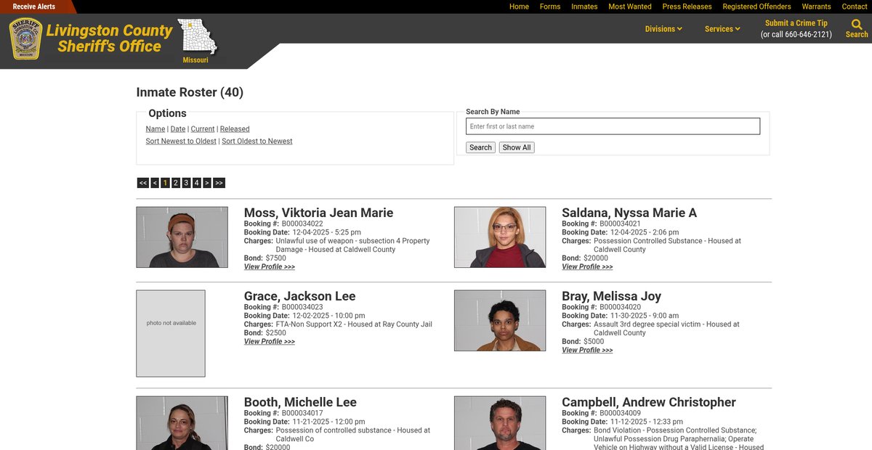Click the Show All button
Screen dimensions: 872x450
click(x=517, y=147)
